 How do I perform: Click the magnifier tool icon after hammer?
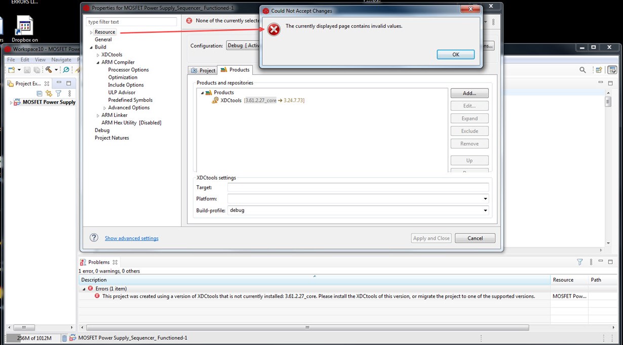point(66,70)
